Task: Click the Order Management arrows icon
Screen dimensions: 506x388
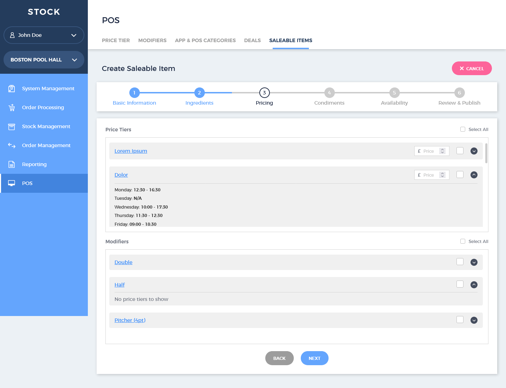Action: pyautogui.click(x=12, y=145)
